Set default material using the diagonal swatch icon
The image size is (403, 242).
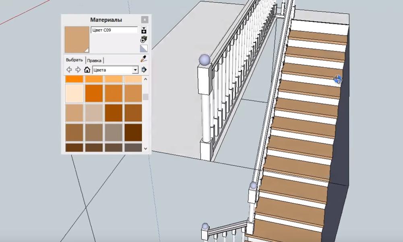[x=144, y=49]
